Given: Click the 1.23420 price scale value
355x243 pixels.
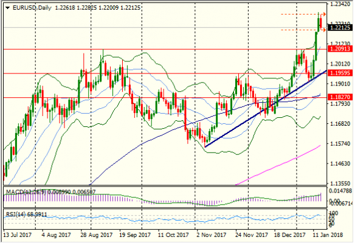Looking at the screenshot, I should pos(340,4).
